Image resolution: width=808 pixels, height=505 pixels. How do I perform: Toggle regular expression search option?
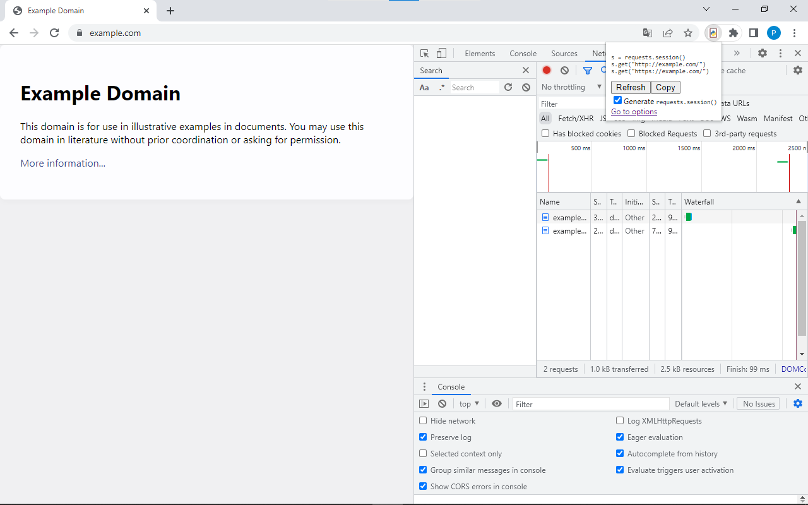coord(442,88)
